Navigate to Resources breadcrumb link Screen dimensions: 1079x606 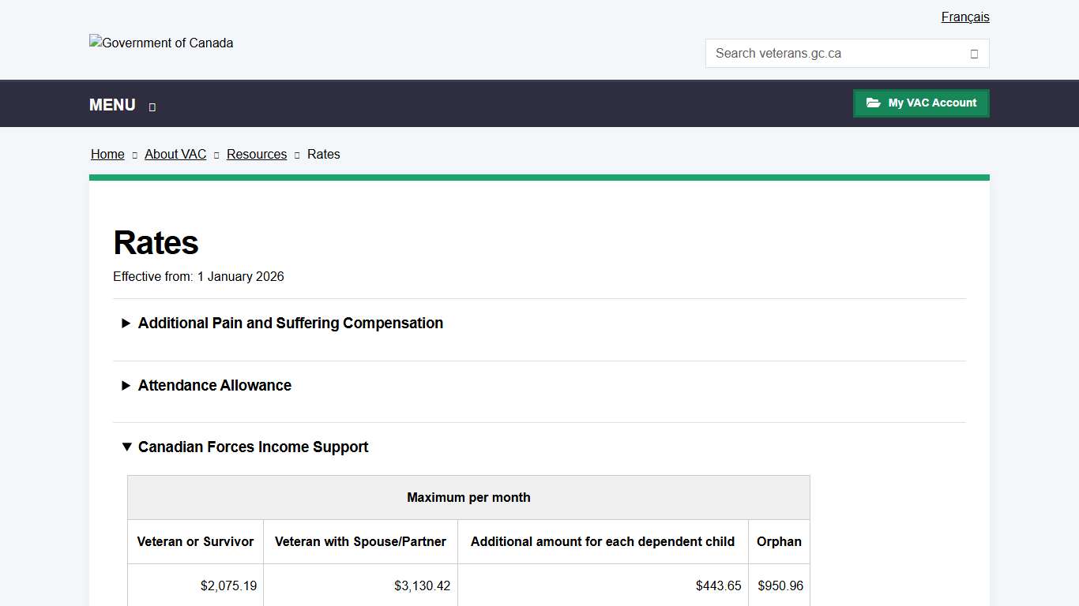click(x=257, y=155)
